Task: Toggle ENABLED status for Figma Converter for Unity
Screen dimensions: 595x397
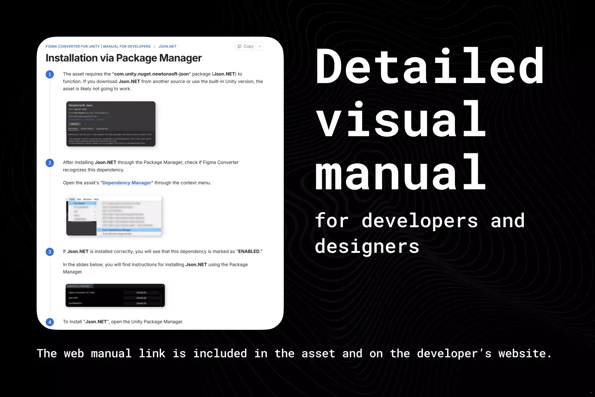Action: (x=142, y=293)
